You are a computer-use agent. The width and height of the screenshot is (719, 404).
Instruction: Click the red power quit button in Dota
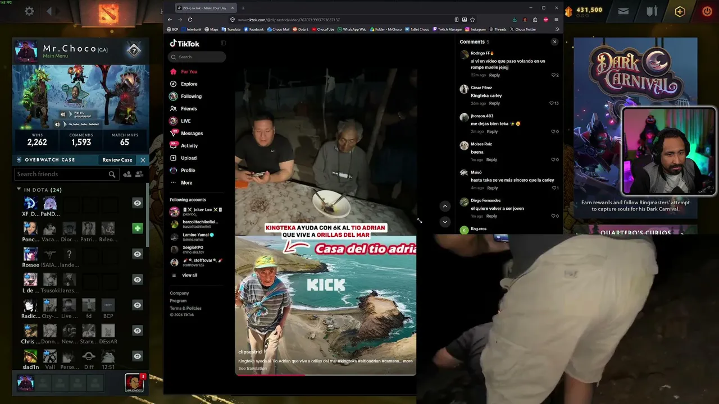[x=707, y=11]
